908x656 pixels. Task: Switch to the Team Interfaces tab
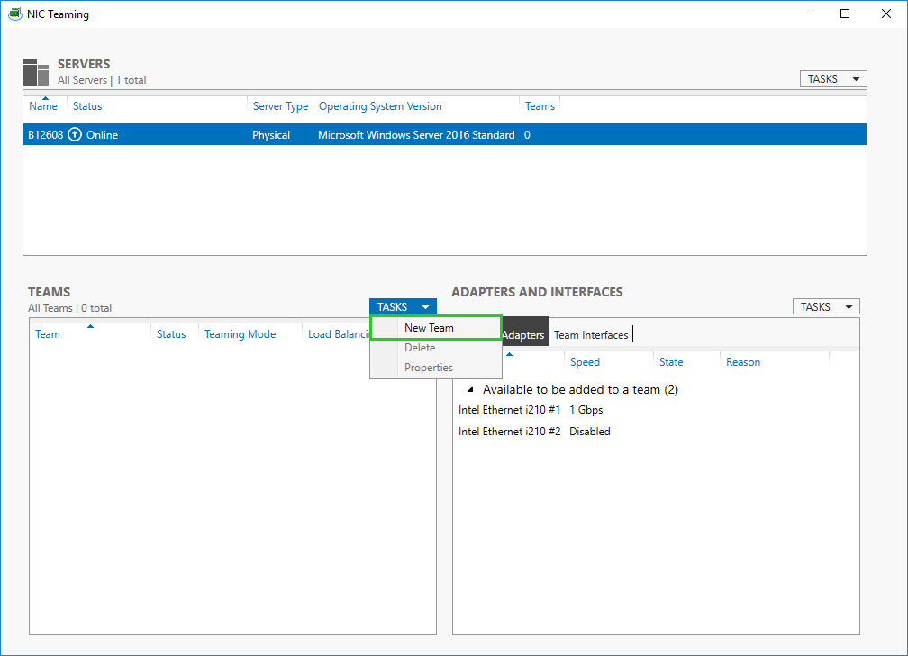coord(591,335)
